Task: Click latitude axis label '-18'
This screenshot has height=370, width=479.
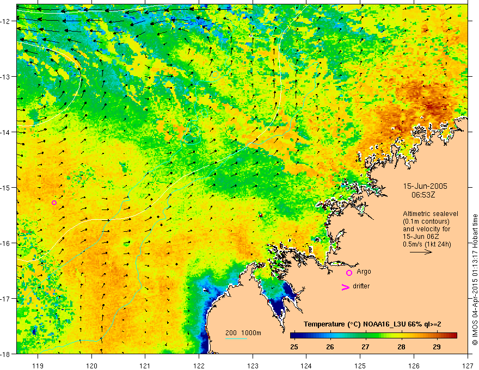Action: click(x=5, y=354)
